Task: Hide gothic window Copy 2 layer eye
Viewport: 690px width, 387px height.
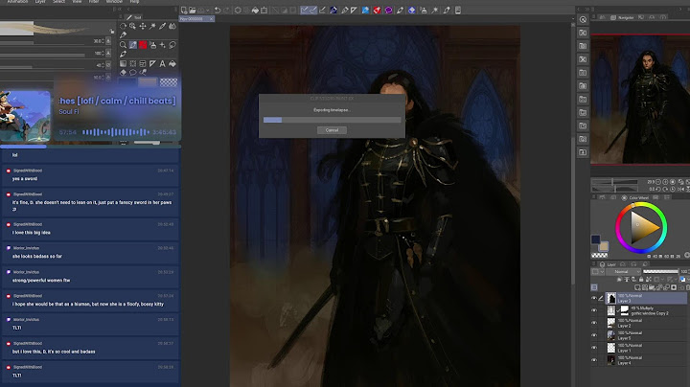Action: tap(594, 310)
